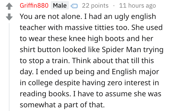Click the blue flair tag icon
Image resolution: width=176 pixels, height=111 pixels.
(x=74, y=6)
